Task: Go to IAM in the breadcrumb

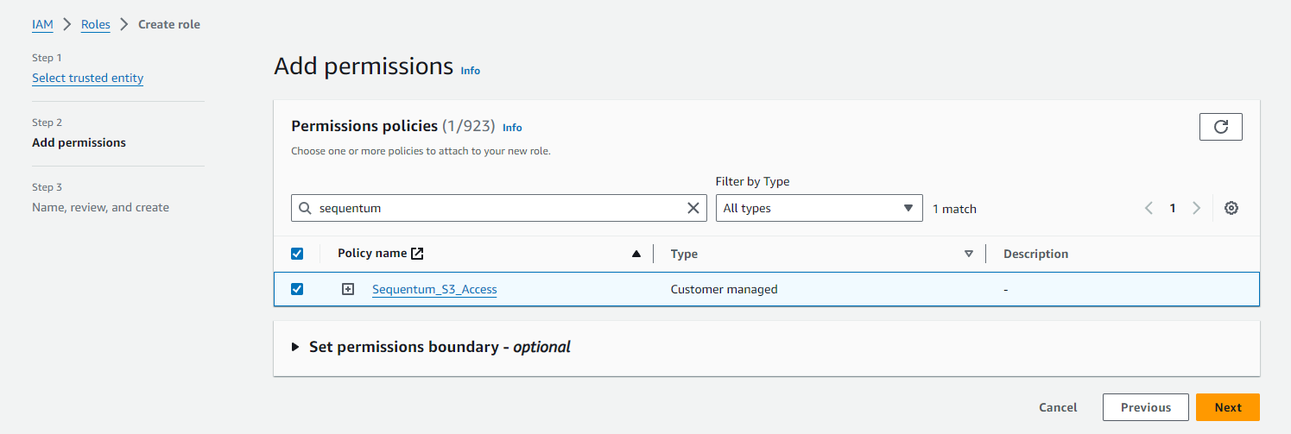Action: click(42, 24)
